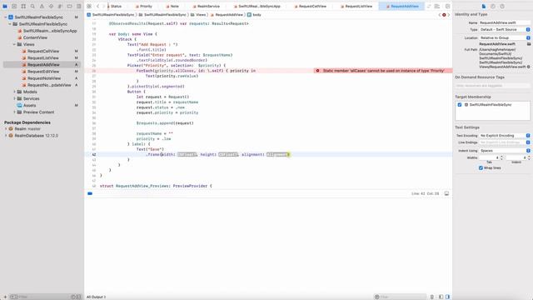Switch to the Note tab

[172, 6]
